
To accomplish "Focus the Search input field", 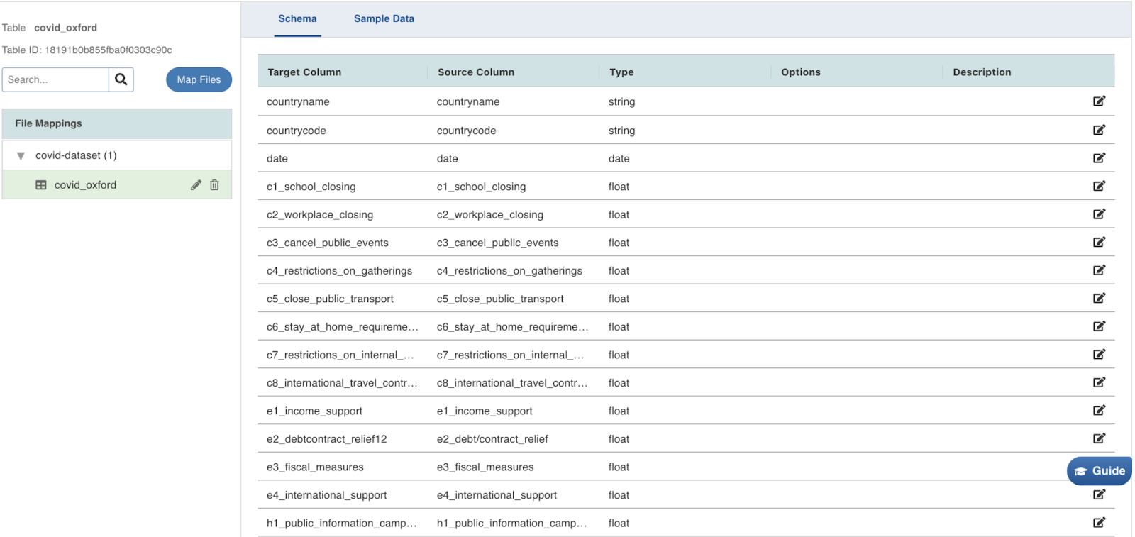I will click(x=55, y=79).
